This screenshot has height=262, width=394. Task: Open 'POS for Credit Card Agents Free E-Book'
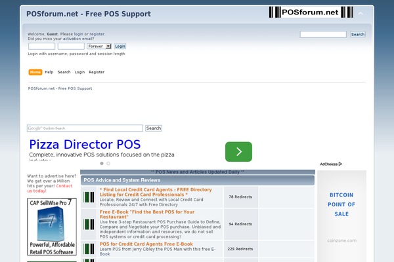(x=146, y=244)
